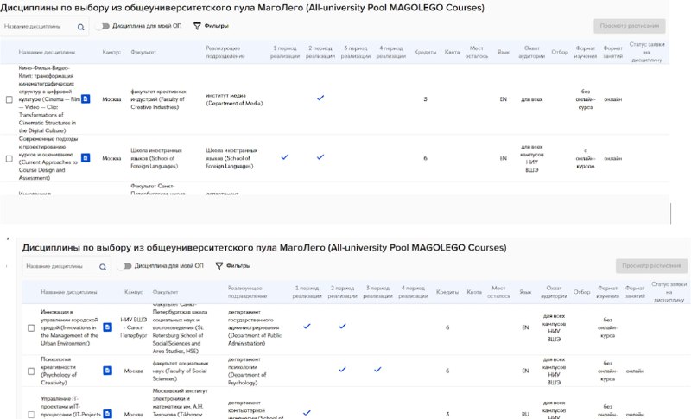691x419 pixels.
Task: Click 'Просмотр расписания' button in the lower panel
Action: pyautogui.click(x=651, y=266)
